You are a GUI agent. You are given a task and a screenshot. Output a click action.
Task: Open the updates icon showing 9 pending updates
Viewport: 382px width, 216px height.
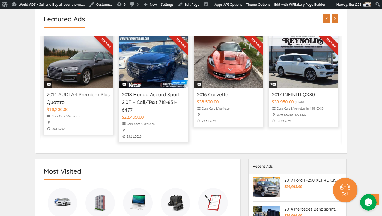coord(121,4)
